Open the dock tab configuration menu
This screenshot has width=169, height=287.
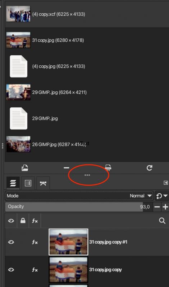[165, 183]
